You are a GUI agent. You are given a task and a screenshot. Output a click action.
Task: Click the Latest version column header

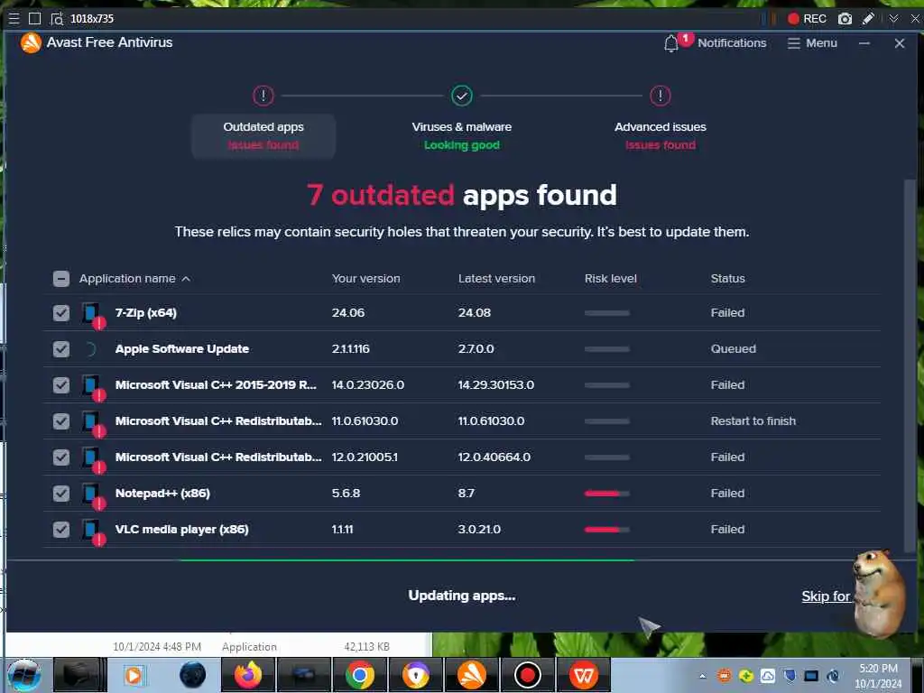[497, 279]
